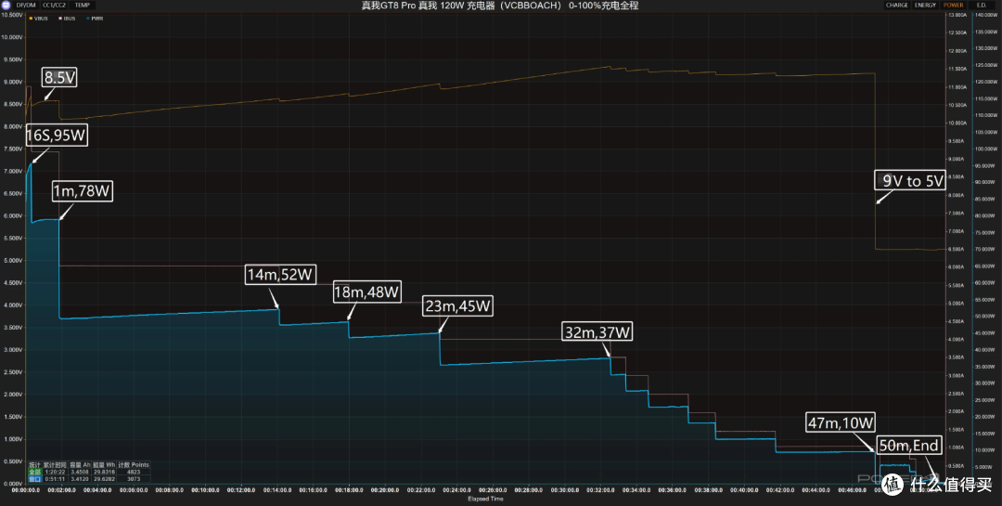Click the 计数 Points column header

(134, 465)
